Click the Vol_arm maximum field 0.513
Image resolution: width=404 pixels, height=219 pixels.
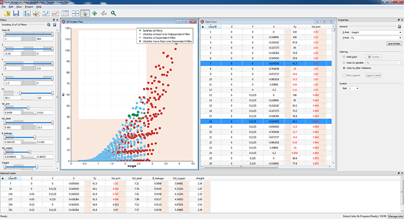[45, 113]
